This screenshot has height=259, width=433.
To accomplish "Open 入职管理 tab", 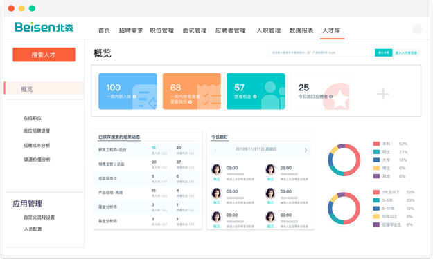I will click(269, 30).
